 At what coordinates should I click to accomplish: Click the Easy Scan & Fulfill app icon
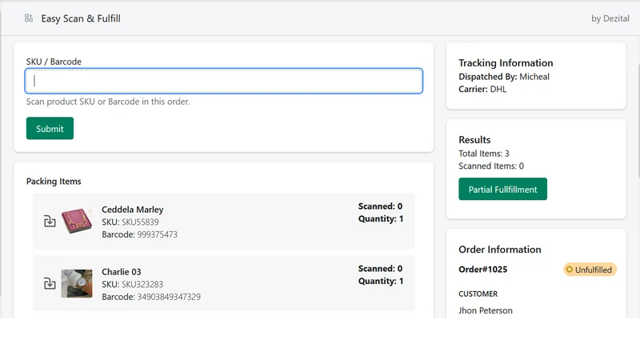click(29, 18)
